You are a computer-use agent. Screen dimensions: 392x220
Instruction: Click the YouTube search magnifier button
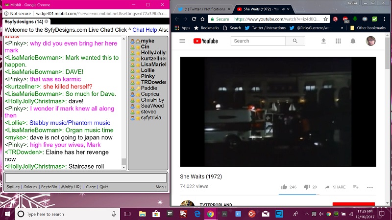pyautogui.click(x=295, y=41)
